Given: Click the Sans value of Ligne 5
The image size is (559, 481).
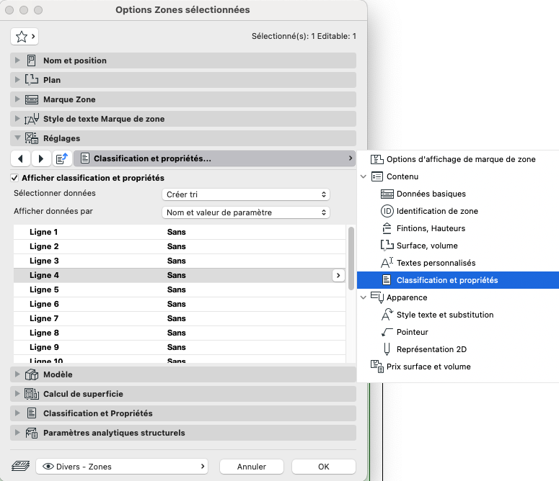Looking at the screenshot, I should click(177, 289).
